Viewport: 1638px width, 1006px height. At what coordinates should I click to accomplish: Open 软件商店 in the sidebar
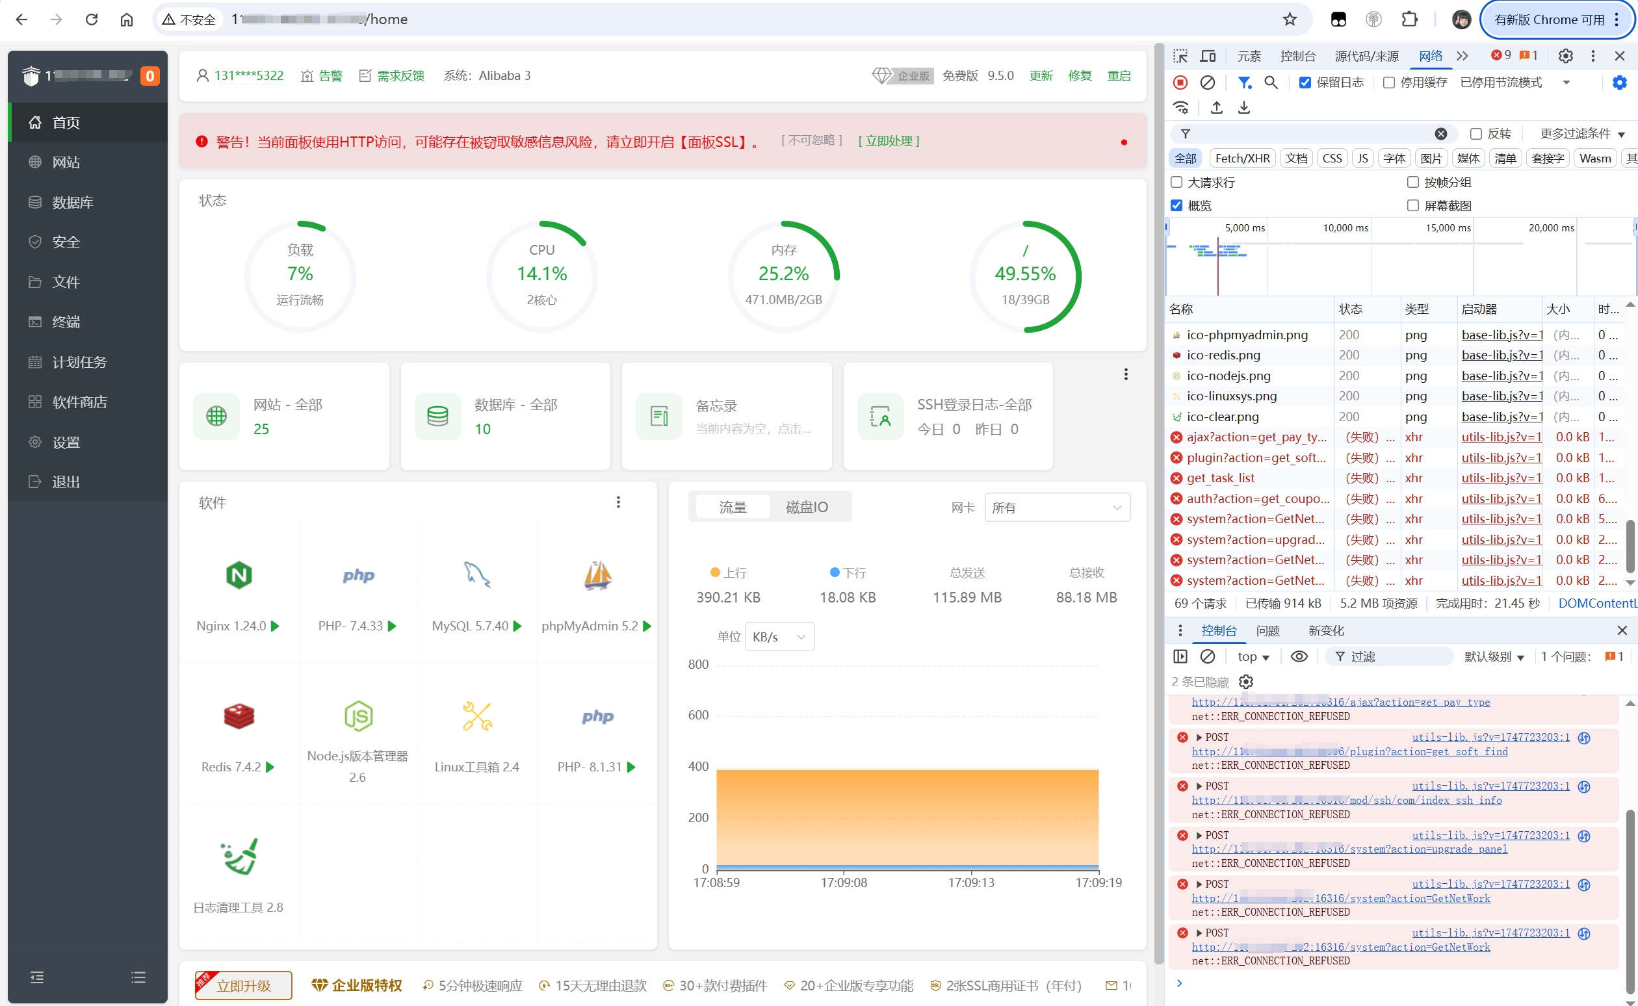[x=88, y=402]
